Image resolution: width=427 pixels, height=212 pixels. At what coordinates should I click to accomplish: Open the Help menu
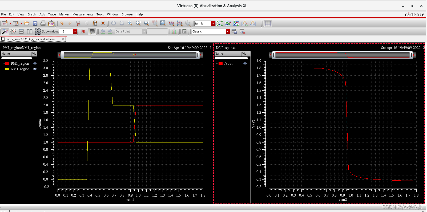pos(140,14)
